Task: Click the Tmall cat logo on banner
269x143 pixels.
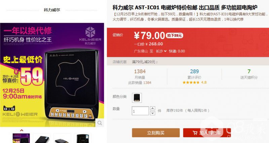Action: (x=9, y=108)
